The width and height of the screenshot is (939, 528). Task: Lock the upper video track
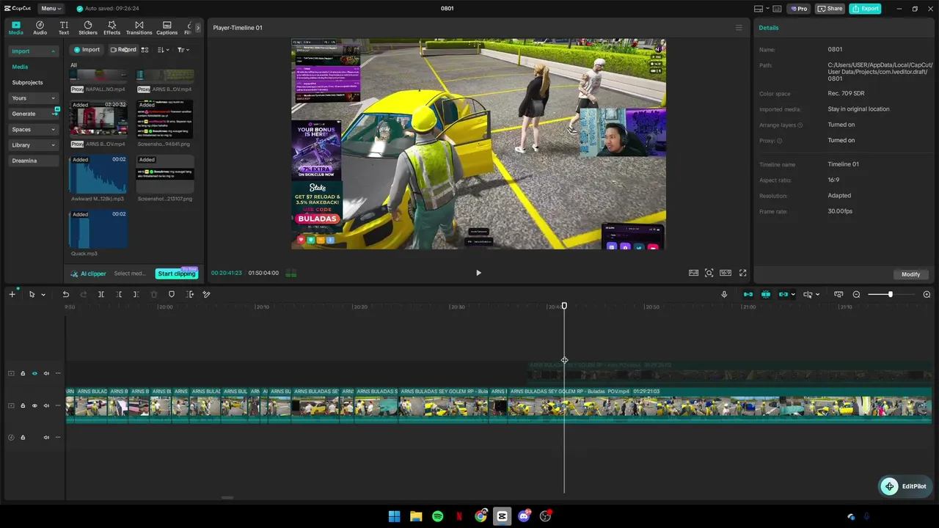tap(23, 373)
